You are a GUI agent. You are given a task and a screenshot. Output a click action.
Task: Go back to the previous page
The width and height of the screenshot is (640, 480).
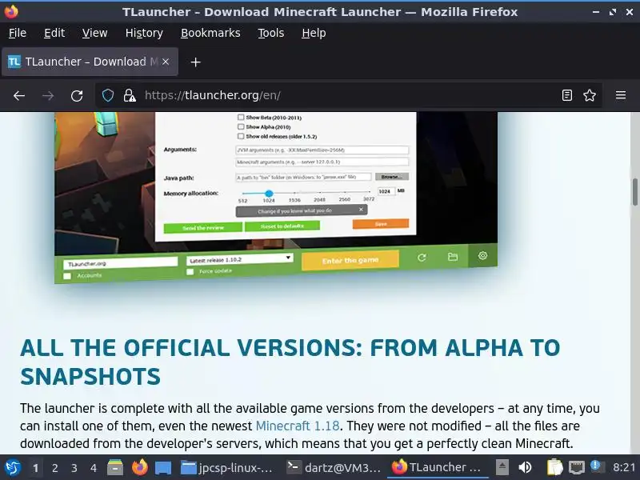click(x=19, y=95)
